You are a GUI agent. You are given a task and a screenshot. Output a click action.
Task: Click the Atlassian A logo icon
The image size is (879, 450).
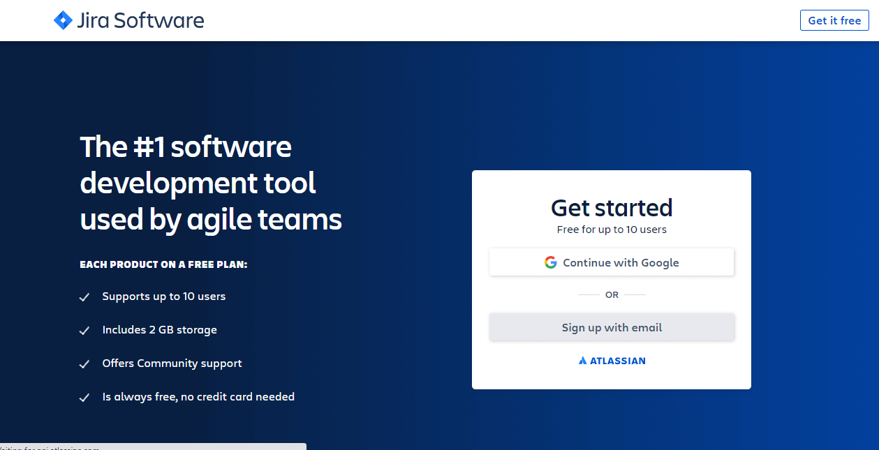(x=583, y=361)
